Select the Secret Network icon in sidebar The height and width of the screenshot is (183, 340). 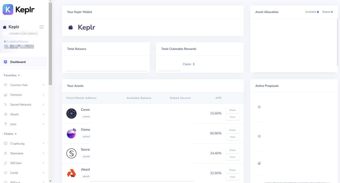5,105
